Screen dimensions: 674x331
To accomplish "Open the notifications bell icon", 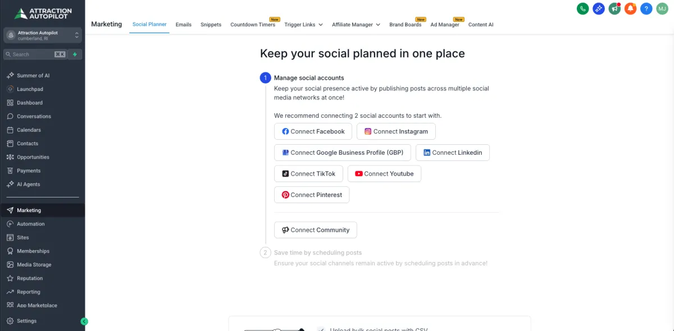I will point(630,8).
